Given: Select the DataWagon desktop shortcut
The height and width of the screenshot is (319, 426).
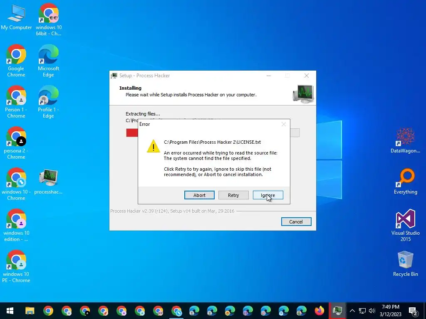Looking at the screenshot, I should point(405,140).
